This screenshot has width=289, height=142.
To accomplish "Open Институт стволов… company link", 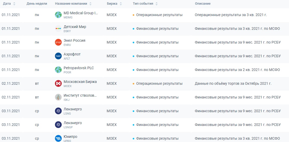I will click(x=80, y=95).
